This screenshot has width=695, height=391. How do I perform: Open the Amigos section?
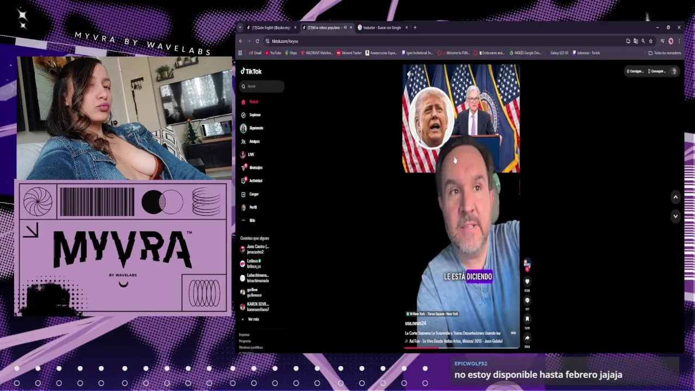251,141
